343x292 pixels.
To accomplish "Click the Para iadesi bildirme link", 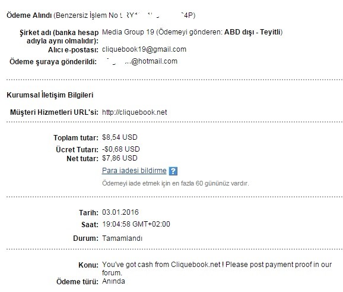I will 134,171.
